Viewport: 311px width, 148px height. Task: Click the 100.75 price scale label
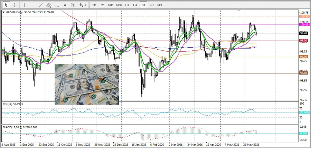pyautogui.click(x=304, y=12)
